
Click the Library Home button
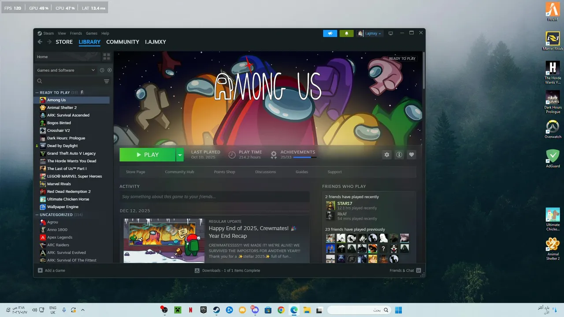click(x=67, y=57)
